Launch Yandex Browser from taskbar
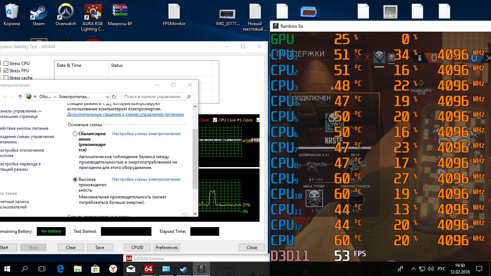Screen dimensions: 491x276 coord(113,268)
